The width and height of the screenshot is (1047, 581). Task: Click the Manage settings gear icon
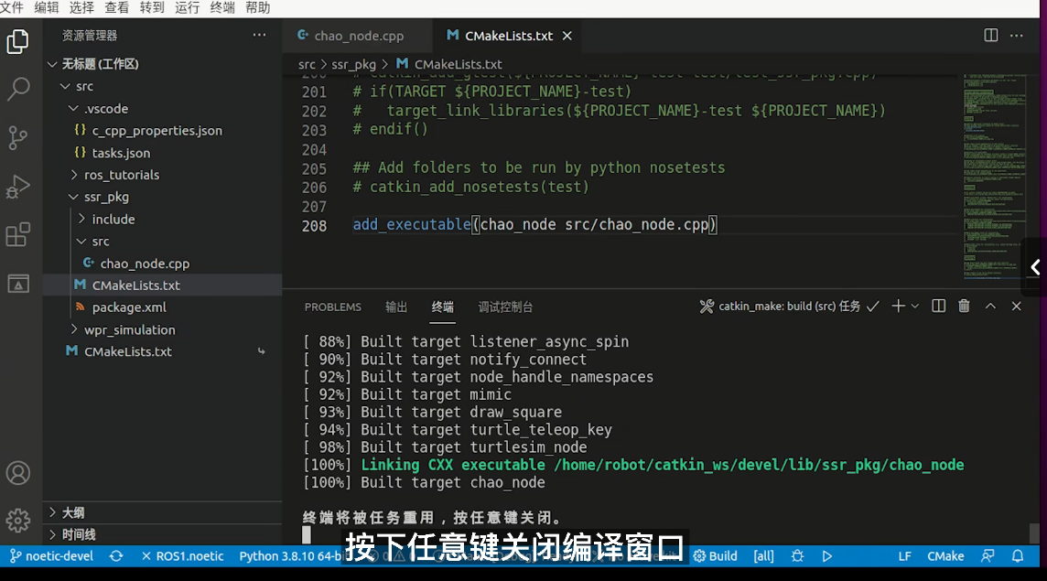[18, 521]
